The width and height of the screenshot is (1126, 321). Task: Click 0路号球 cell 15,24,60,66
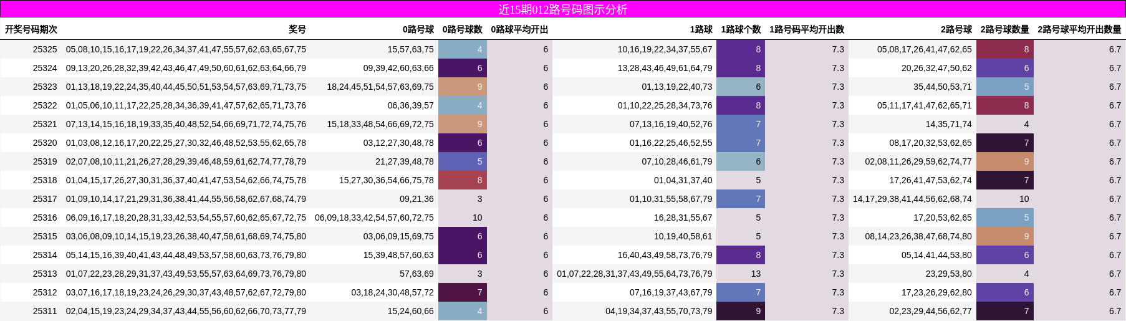[410, 311]
